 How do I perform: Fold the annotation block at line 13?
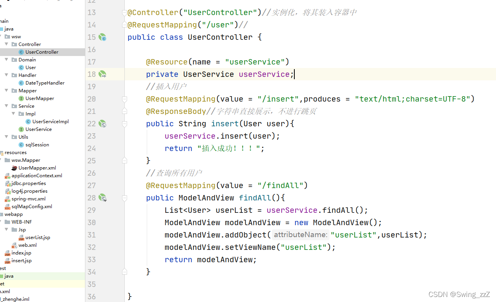tap(124, 13)
